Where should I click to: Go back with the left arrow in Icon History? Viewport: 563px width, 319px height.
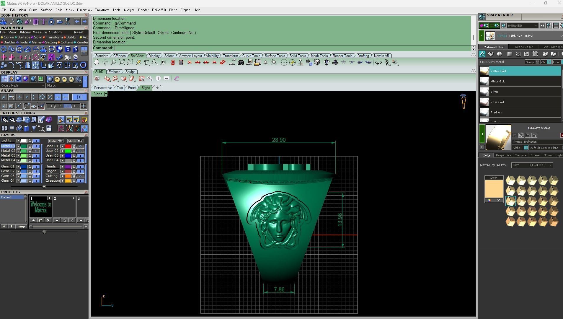click(77, 22)
